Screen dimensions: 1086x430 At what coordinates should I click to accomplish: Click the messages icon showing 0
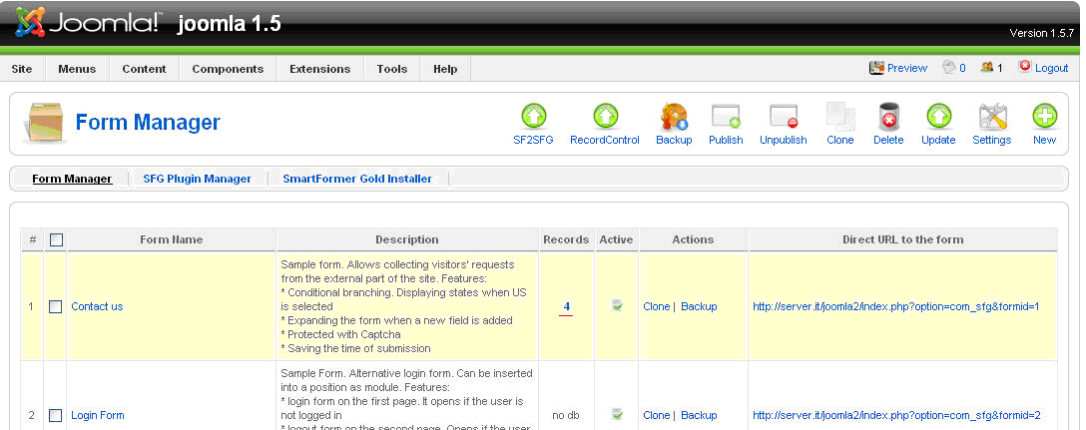(x=949, y=67)
